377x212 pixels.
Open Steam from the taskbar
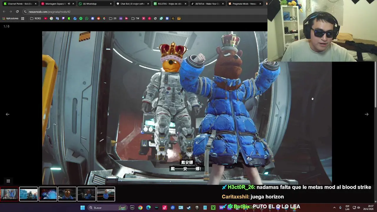click(x=189, y=208)
